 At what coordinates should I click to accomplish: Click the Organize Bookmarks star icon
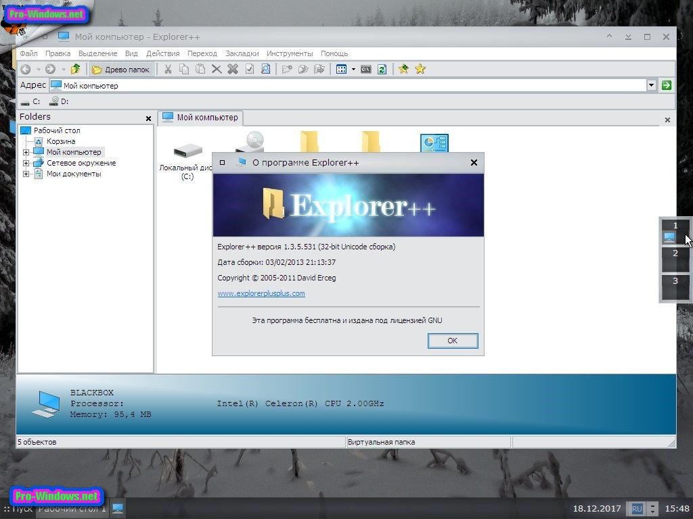[420, 69]
